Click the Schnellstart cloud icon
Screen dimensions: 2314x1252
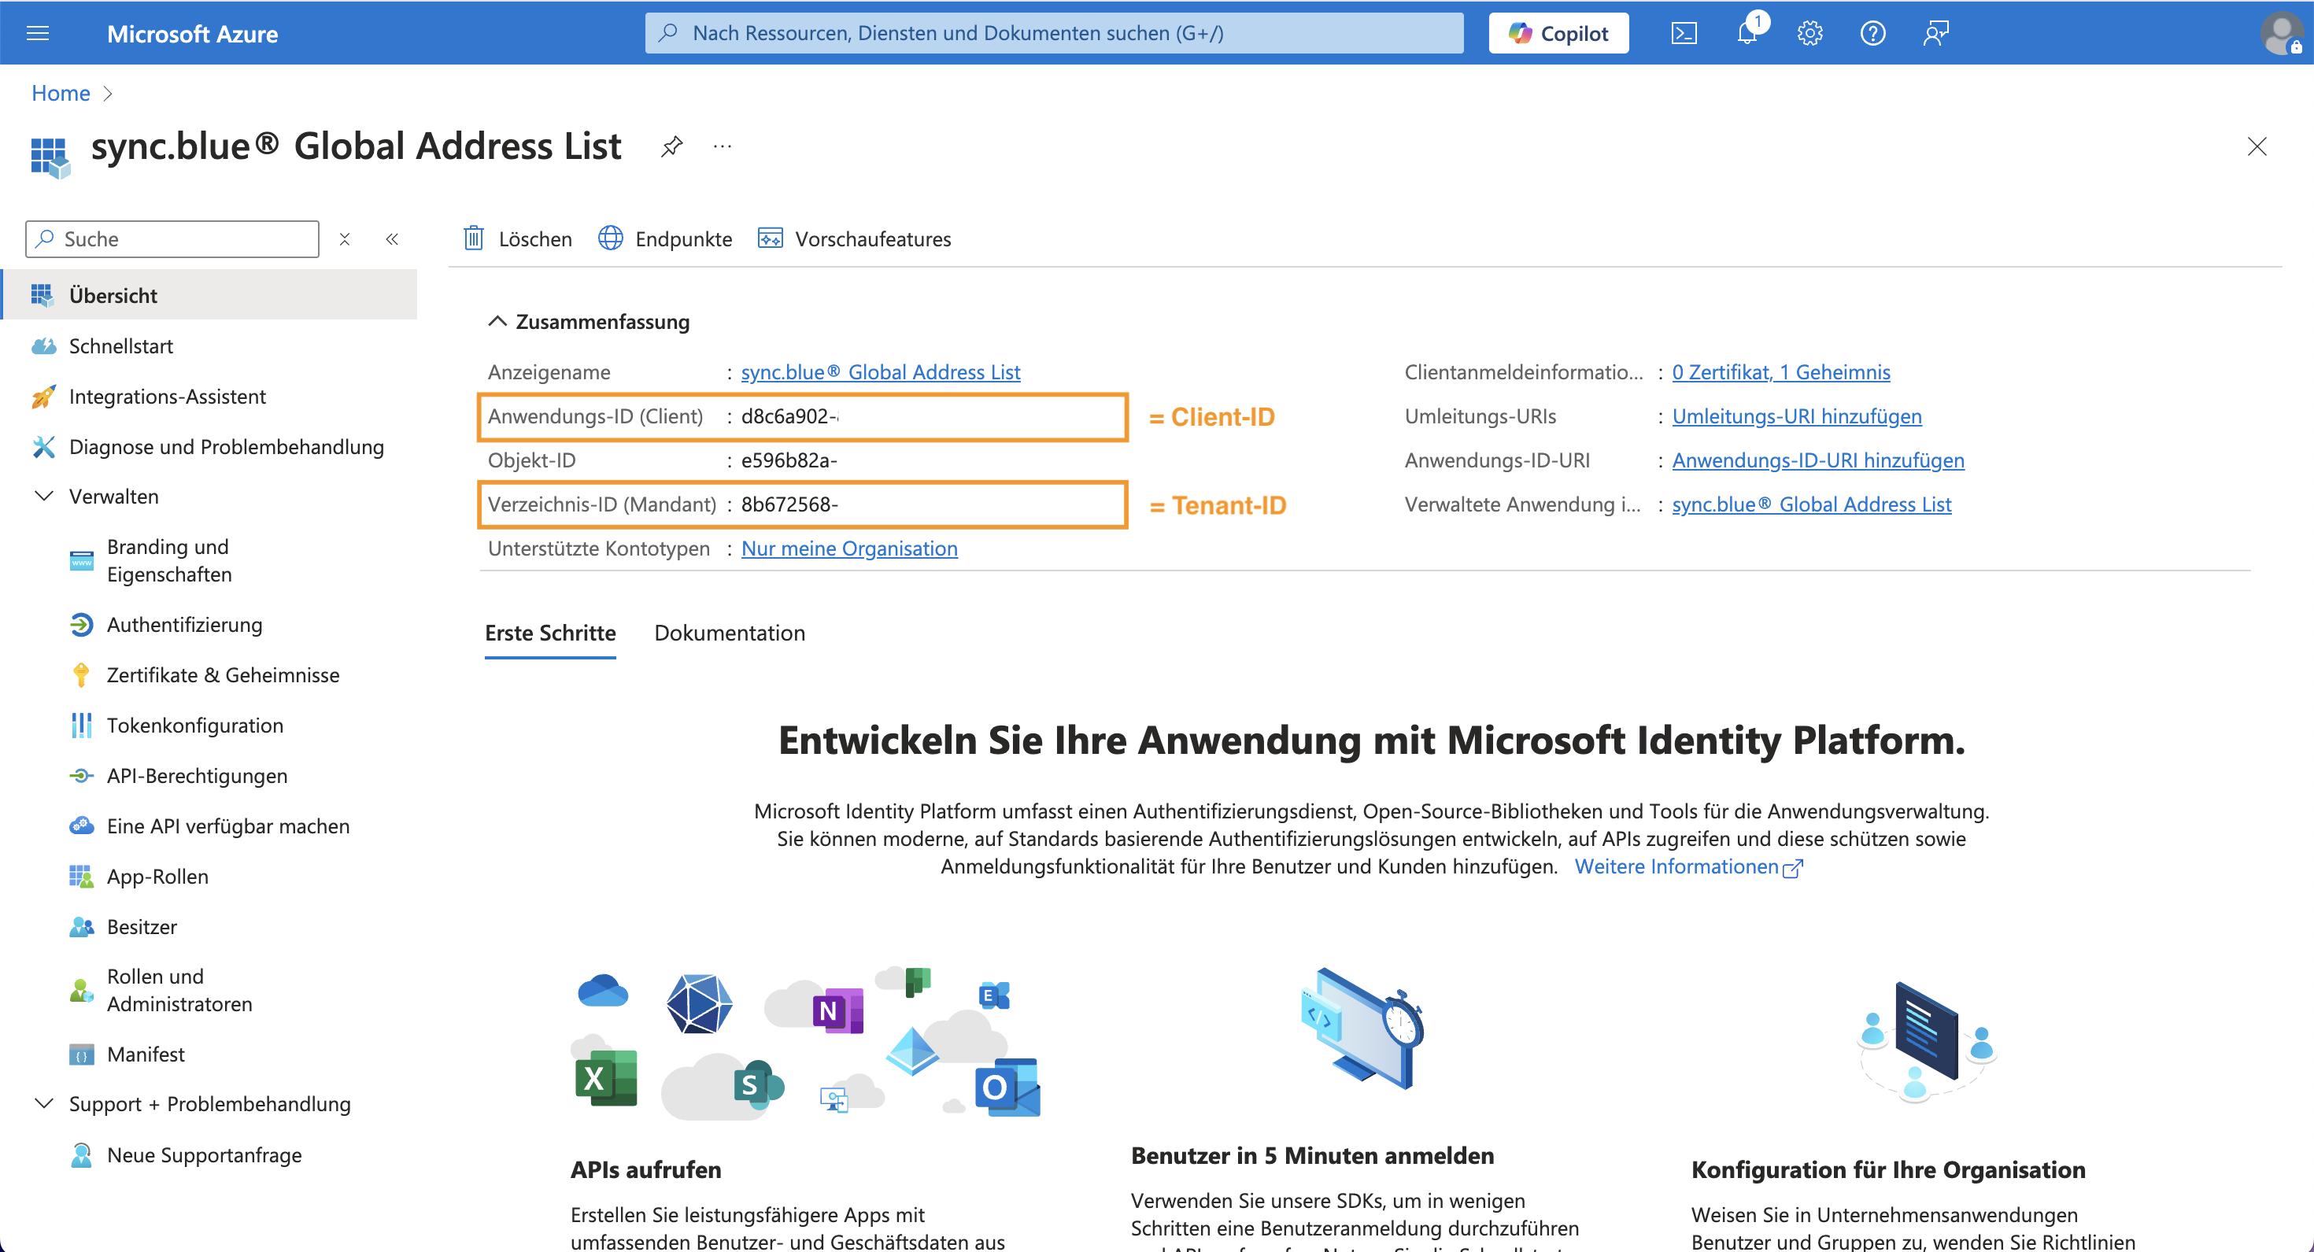coord(43,345)
